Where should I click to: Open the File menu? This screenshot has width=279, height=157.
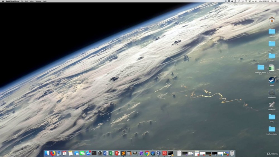click(22, 1)
